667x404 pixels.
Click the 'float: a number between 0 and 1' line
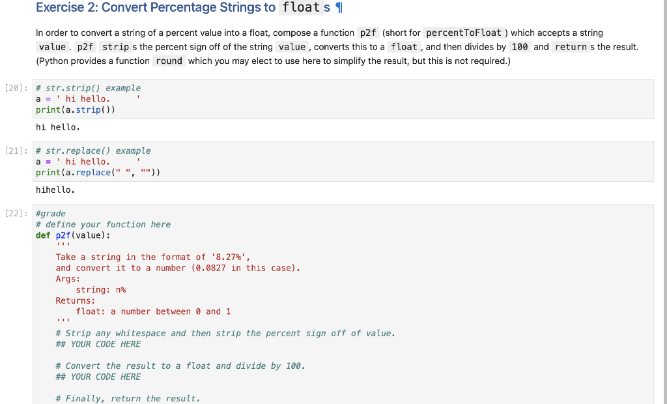(x=153, y=311)
